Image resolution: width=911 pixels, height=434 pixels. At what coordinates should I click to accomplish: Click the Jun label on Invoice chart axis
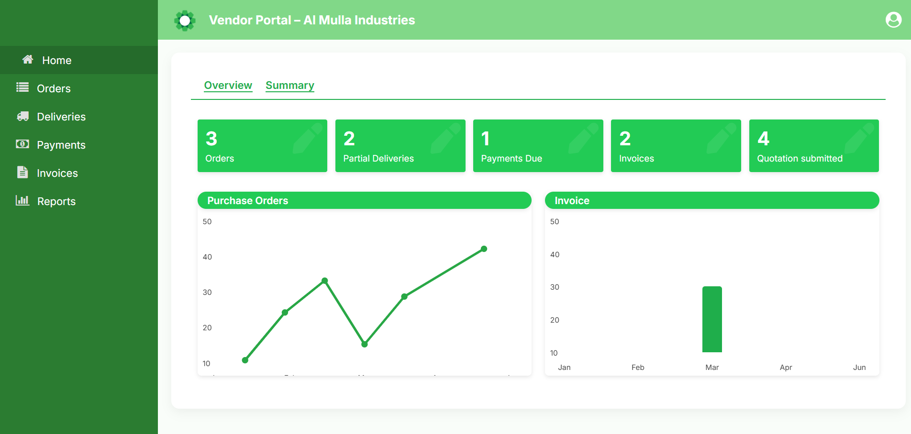pos(859,368)
